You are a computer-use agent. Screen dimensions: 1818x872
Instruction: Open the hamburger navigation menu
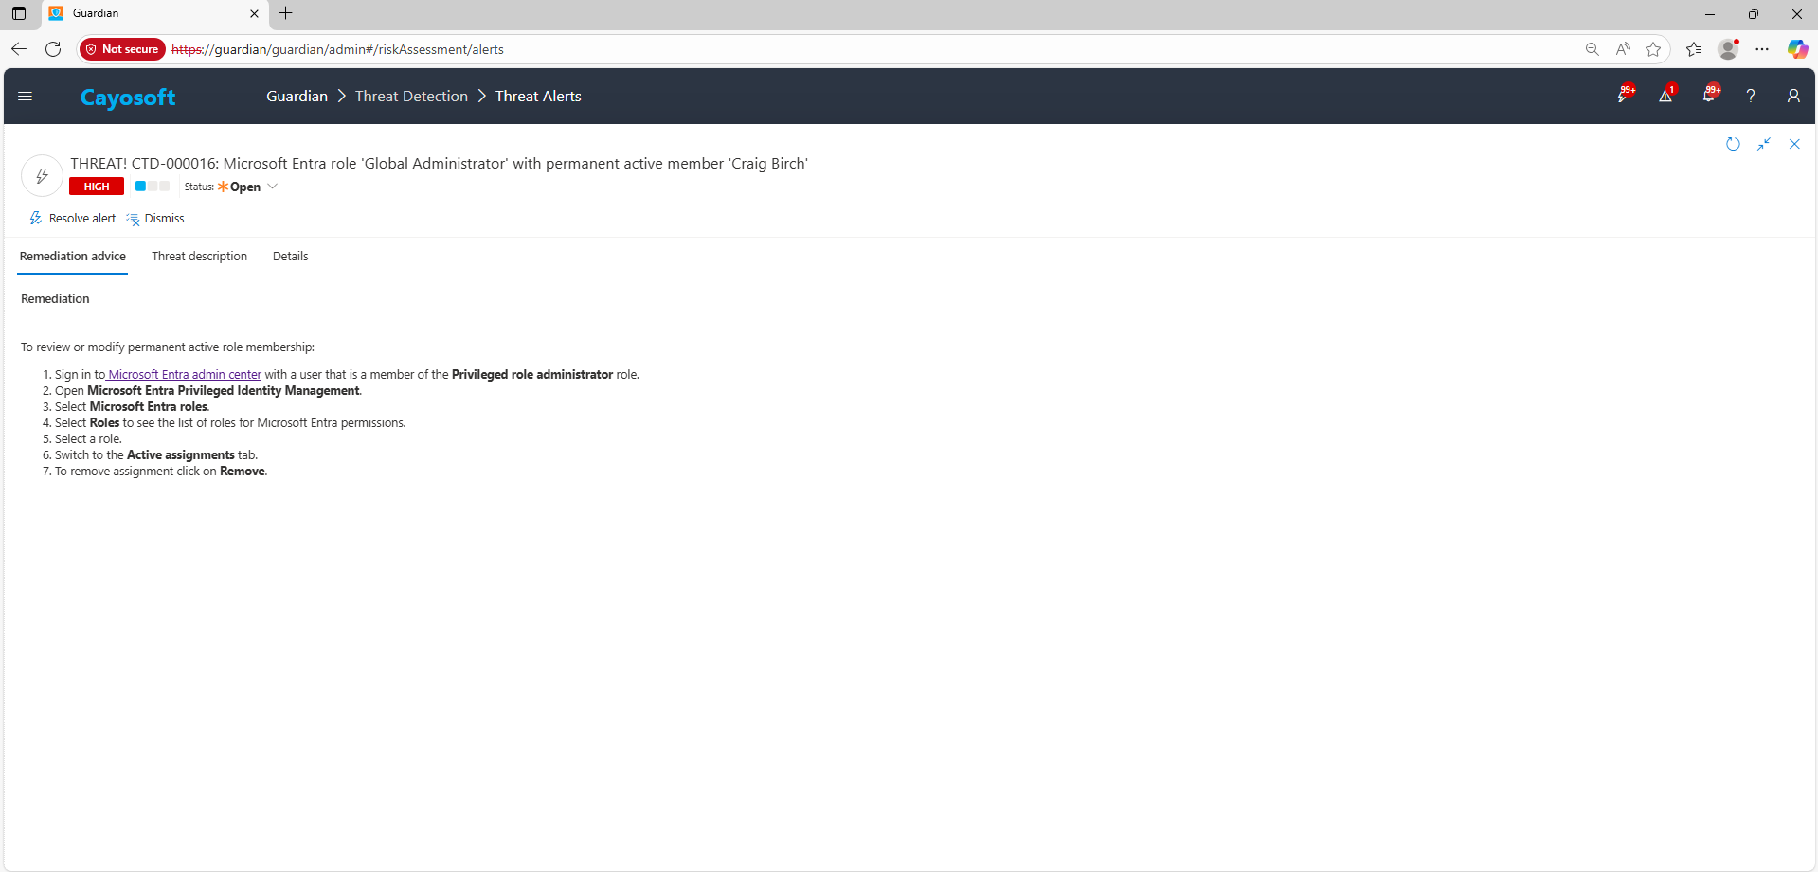pyautogui.click(x=26, y=96)
